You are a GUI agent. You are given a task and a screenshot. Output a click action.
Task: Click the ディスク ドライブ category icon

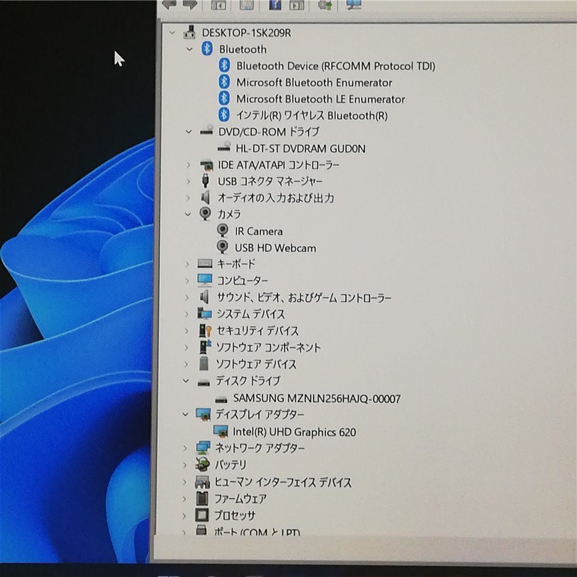[204, 383]
